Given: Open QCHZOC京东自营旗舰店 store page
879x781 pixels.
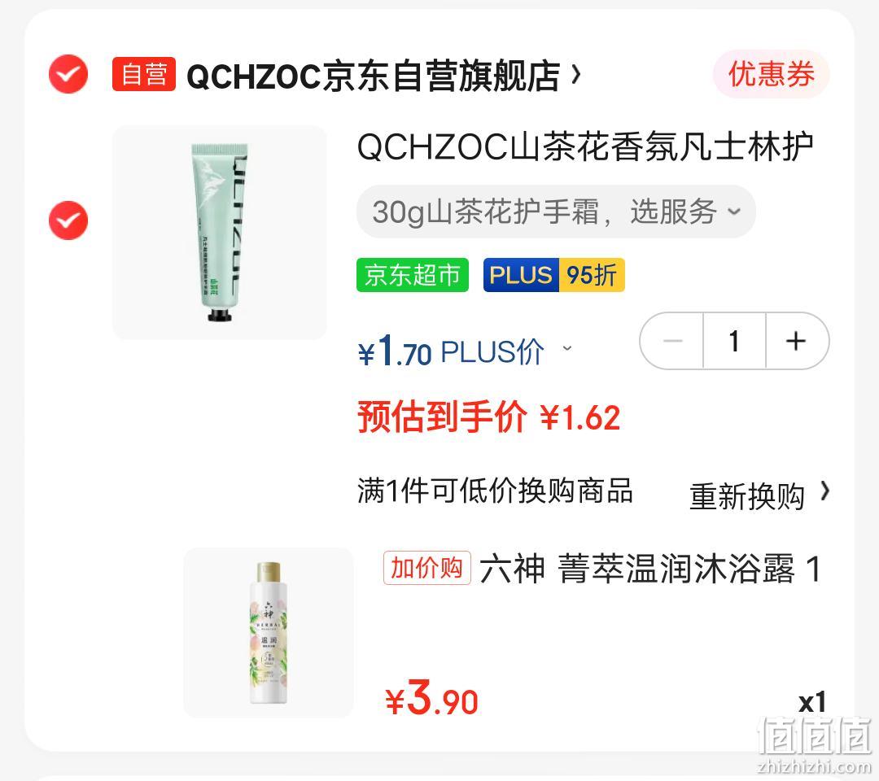Looking at the screenshot, I should pyautogui.click(x=373, y=75).
